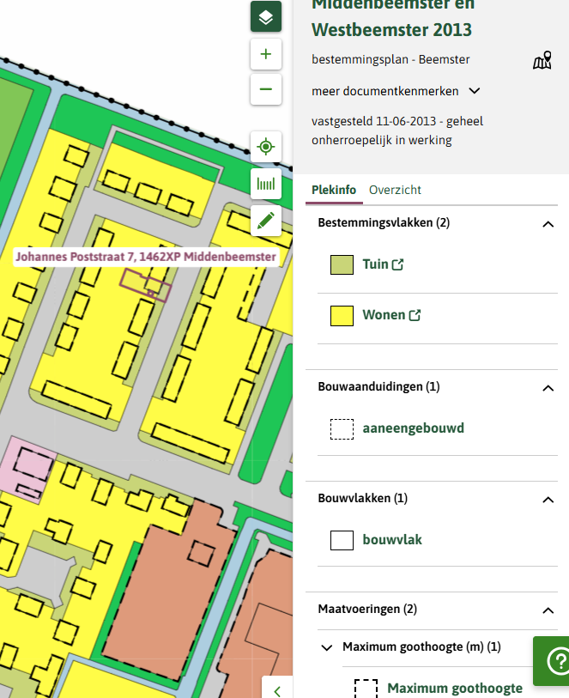Select the Plekinfo tab
The width and height of the screenshot is (569, 698).
[334, 191]
